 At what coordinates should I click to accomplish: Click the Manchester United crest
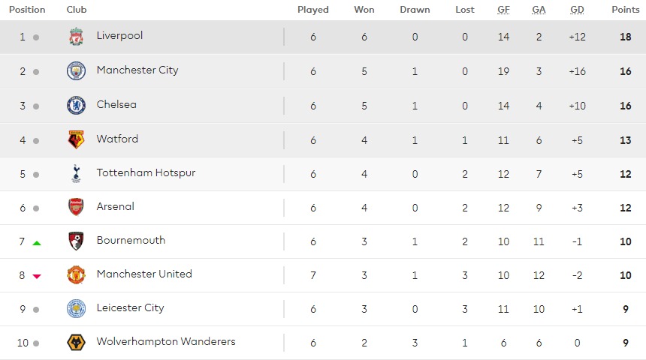click(76, 274)
